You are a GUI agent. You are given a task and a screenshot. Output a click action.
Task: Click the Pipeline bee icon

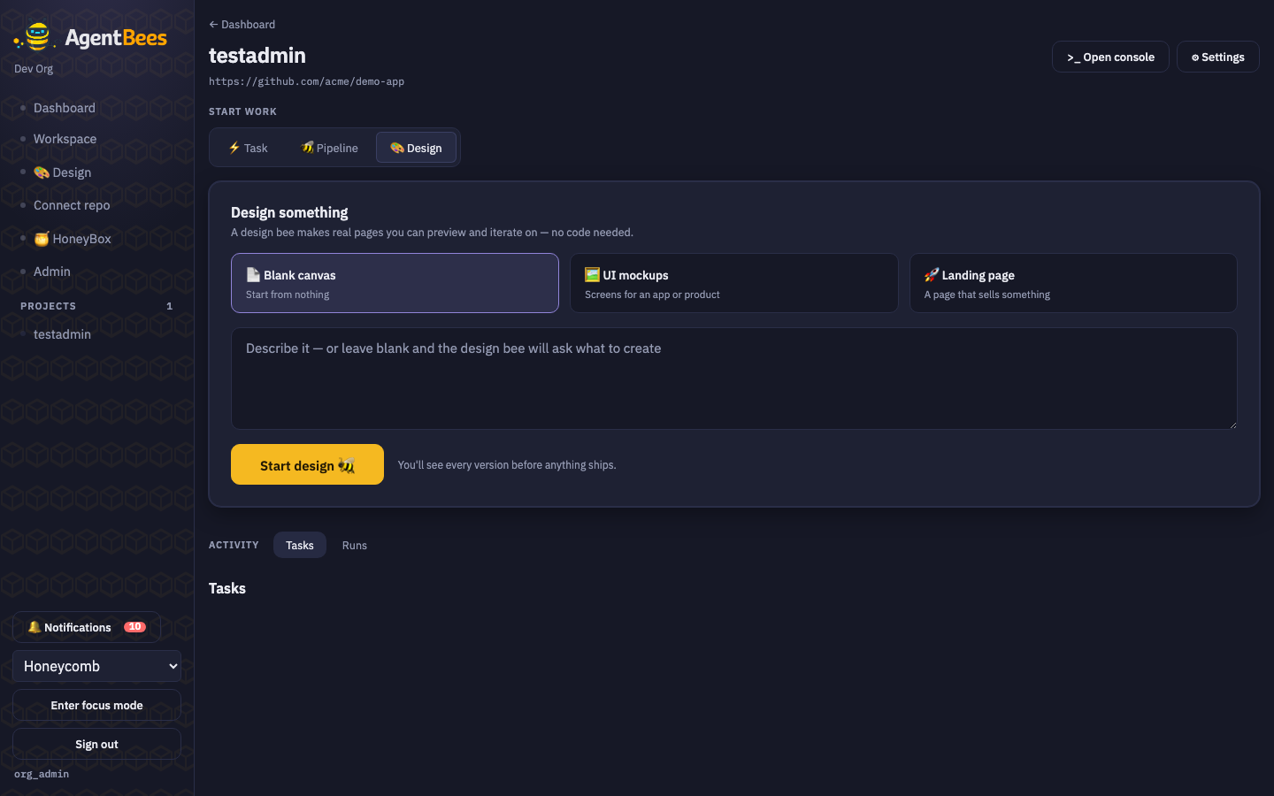coord(307,147)
